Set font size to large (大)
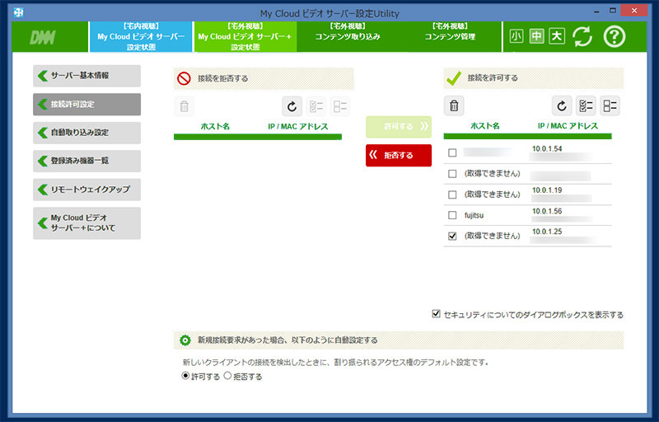 [x=557, y=36]
